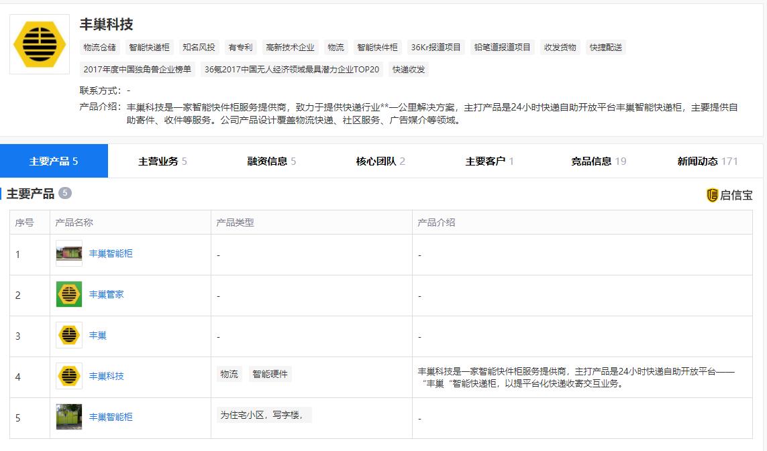767x451 pixels.
Task: Click the 丰巢科技 company logo at top
Action: pyautogui.click(x=40, y=44)
